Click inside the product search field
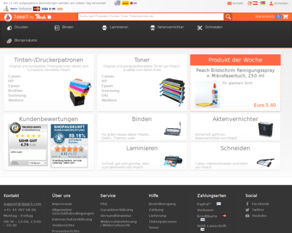This screenshot has width=292, height=233. [x=151, y=17]
